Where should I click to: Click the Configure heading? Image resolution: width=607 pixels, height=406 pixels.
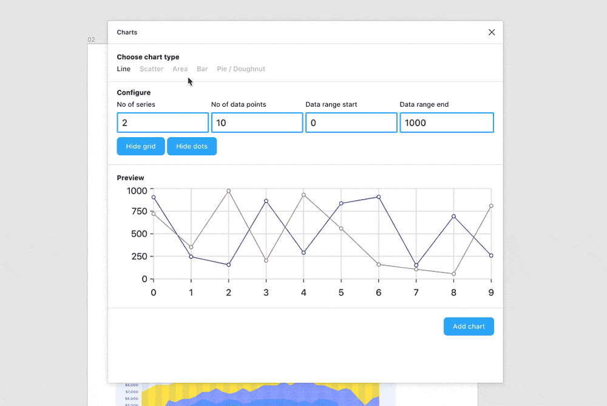pos(134,92)
